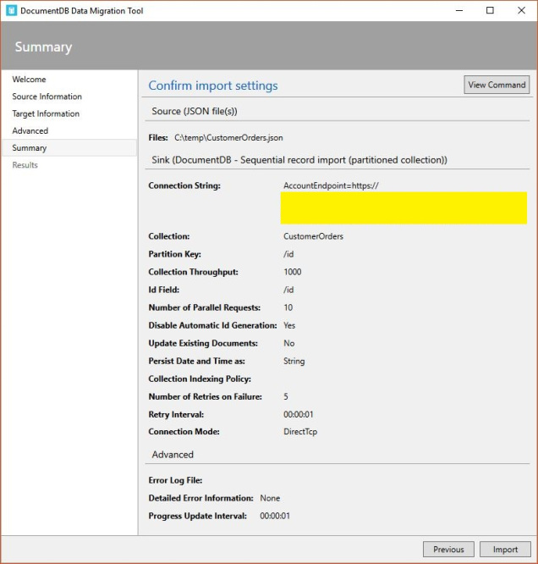538x564 pixels.
Task: Maximize the Data Migration Tool window
Action: (490, 10)
